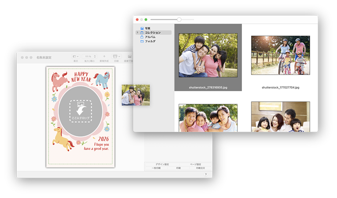Click the help question mark button

point(206,174)
